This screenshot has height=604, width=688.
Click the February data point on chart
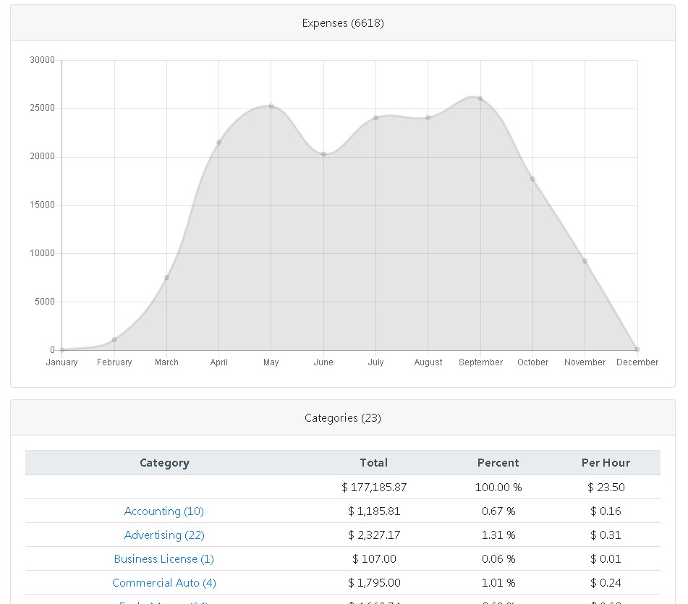pos(114,339)
